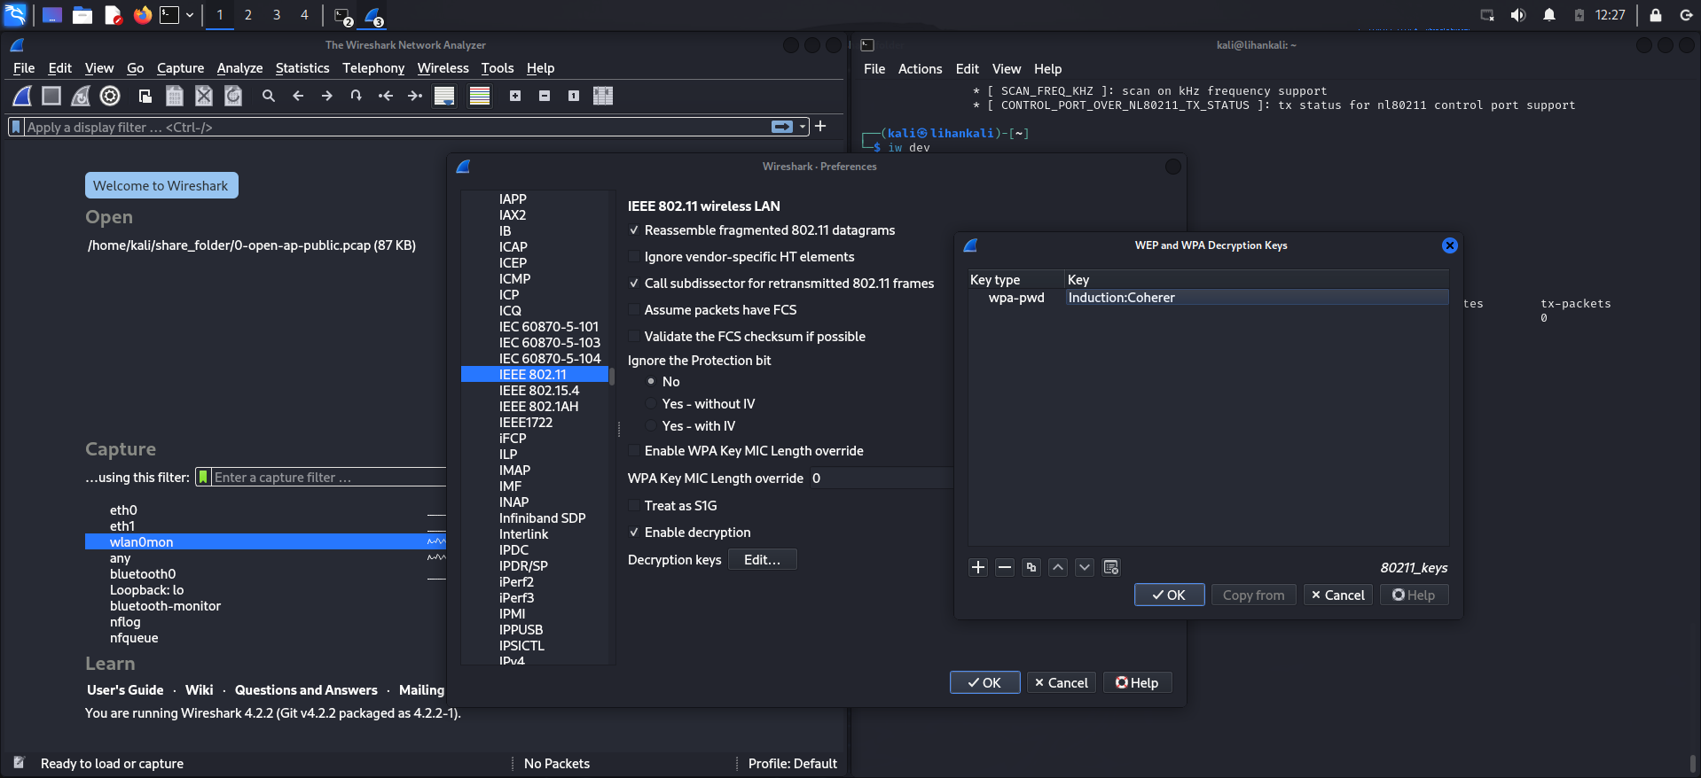Reset text to normal size icon
Screen dimensions: 1701x778
click(574, 96)
